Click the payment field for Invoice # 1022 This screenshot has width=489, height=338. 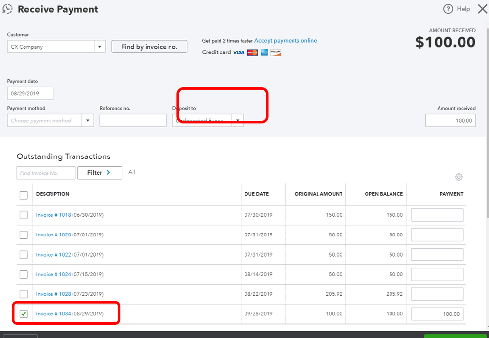tap(437, 255)
